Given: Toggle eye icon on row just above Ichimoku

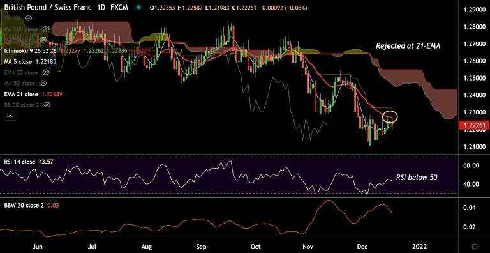Looking at the screenshot, I should pyautogui.click(x=44, y=40).
